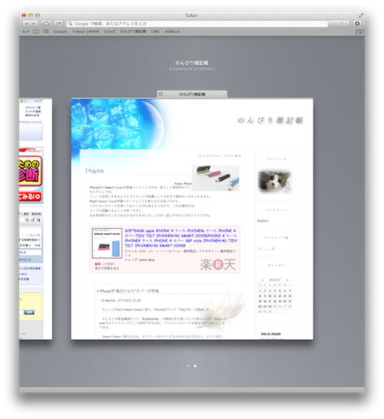Click the SOFTBANK iPhone case product link
Screen dimensions: 384x419
(x=180, y=238)
